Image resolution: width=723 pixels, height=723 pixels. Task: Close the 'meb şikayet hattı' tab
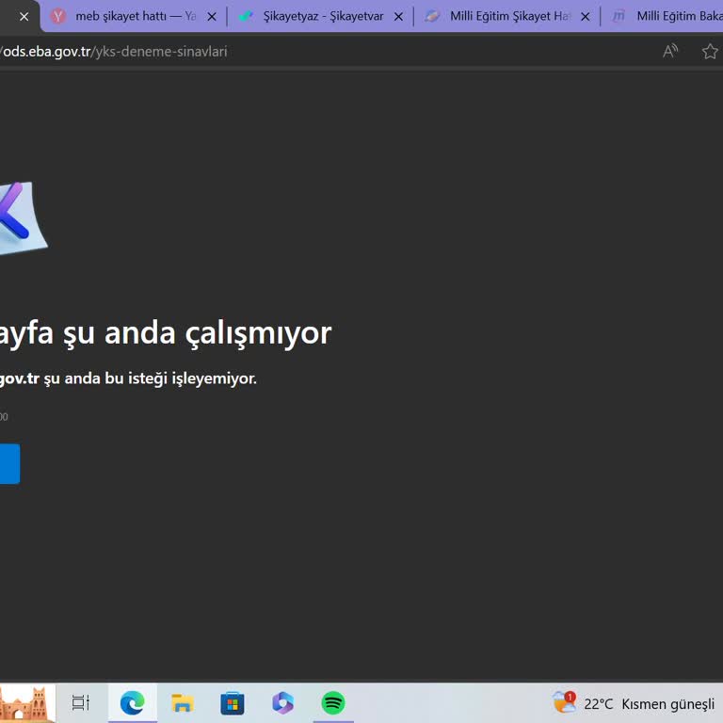pyautogui.click(x=212, y=17)
